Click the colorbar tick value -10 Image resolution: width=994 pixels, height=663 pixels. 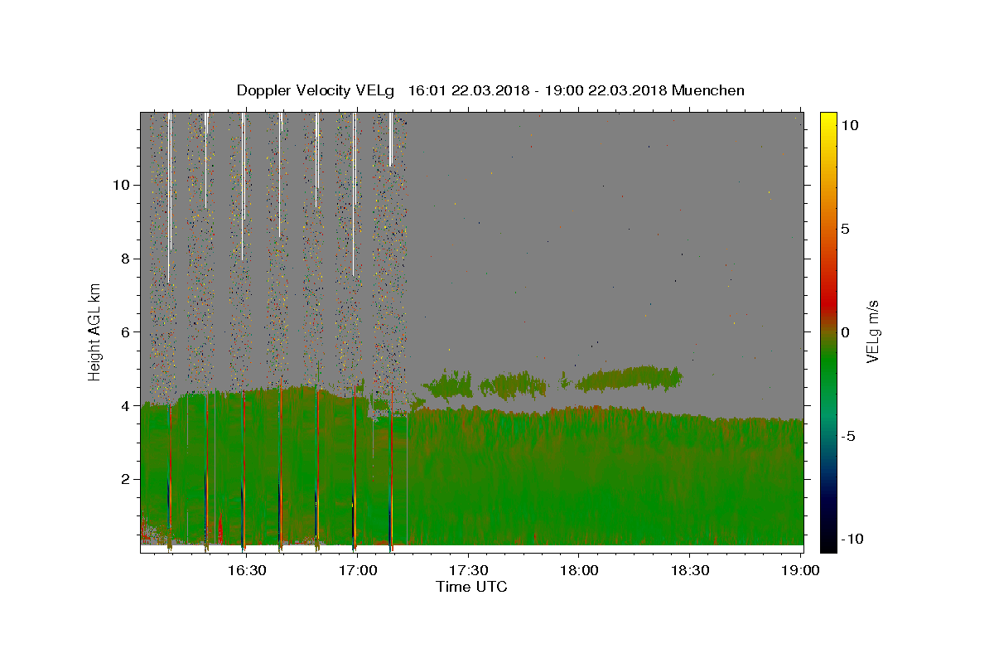852,539
